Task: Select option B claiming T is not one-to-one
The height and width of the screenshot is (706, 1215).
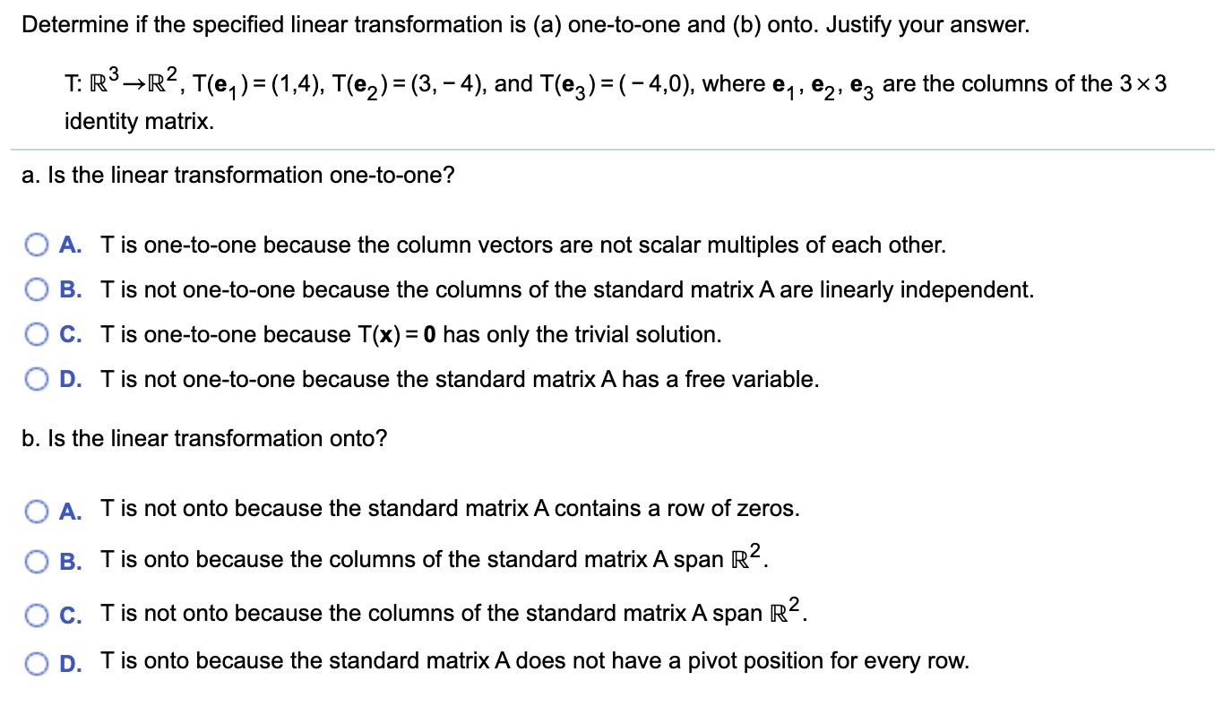Action: click(38, 289)
